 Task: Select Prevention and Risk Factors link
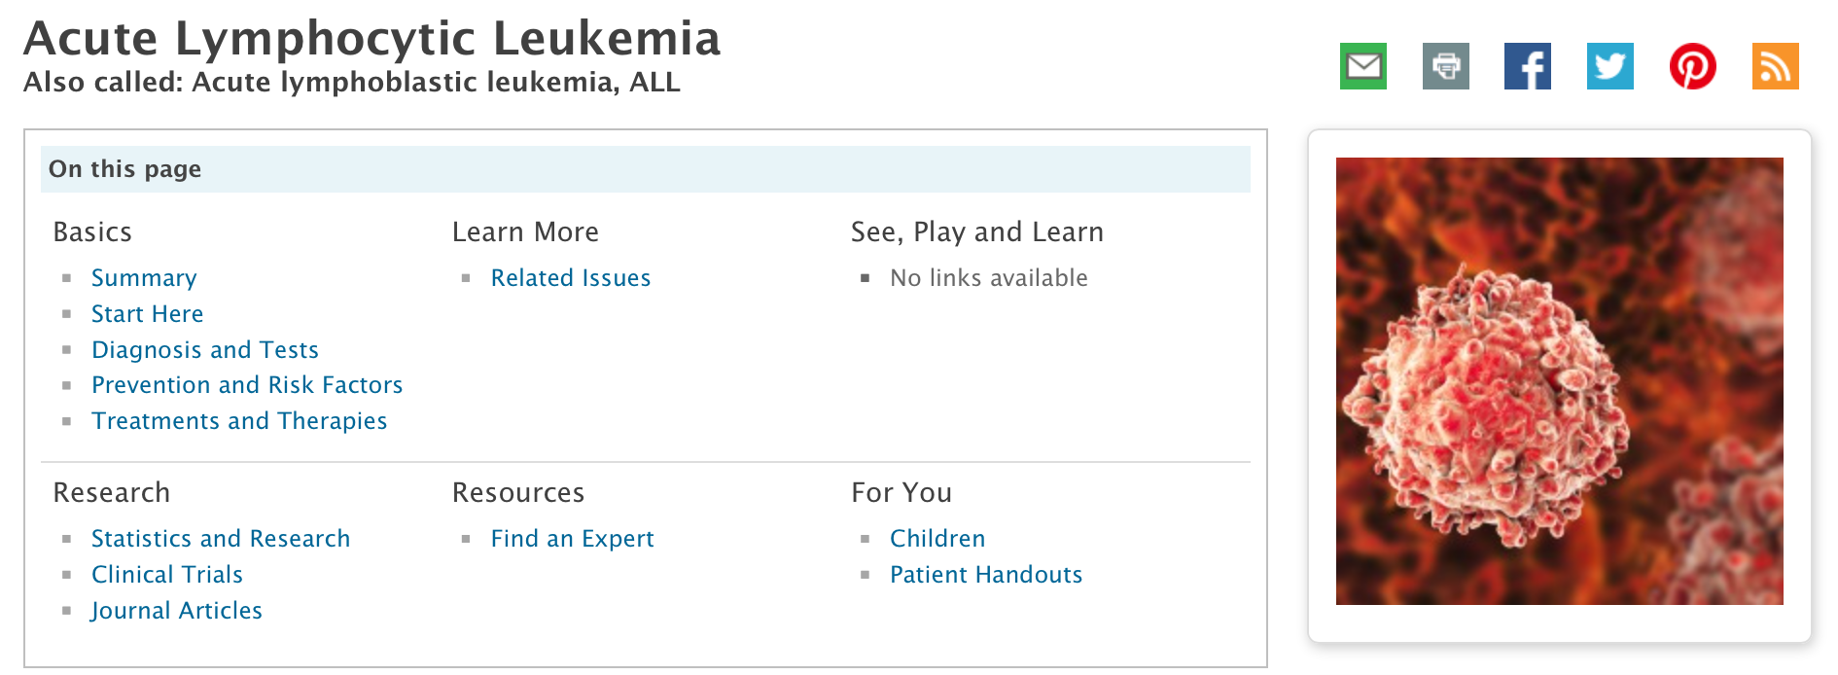(x=247, y=385)
